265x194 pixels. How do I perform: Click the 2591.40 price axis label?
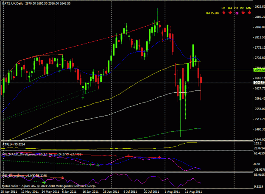click(x=260, y=99)
